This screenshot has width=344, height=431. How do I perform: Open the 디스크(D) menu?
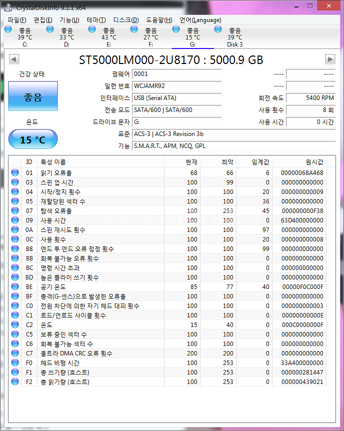point(126,20)
